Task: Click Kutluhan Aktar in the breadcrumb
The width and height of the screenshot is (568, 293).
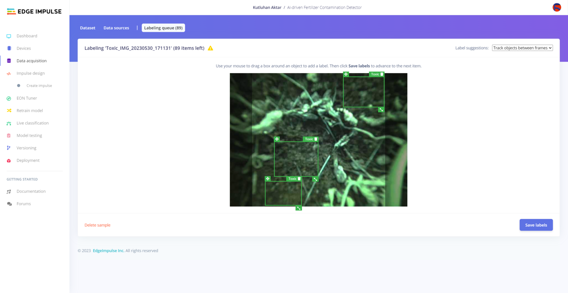Action: tap(267, 7)
